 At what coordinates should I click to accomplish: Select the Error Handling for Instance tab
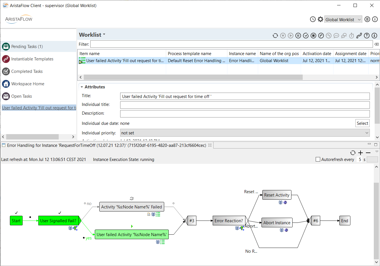coord(107,145)
